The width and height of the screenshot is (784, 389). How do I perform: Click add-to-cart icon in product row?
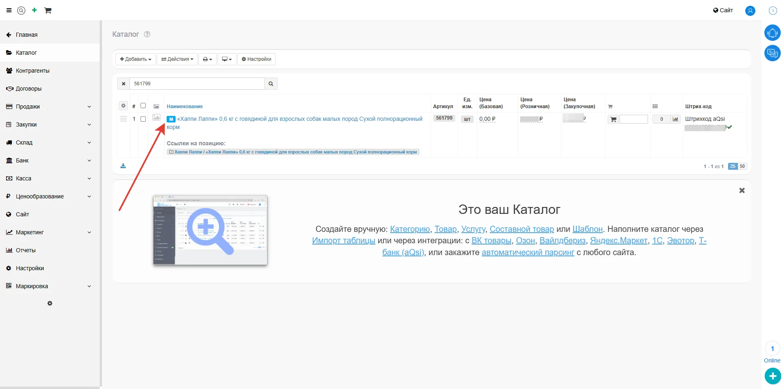[613, 120]
